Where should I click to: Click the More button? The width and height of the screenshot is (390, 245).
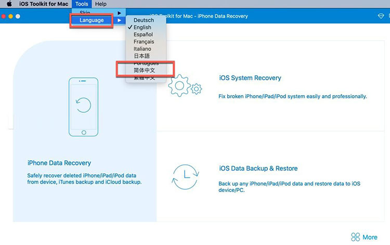click(364, 237)
